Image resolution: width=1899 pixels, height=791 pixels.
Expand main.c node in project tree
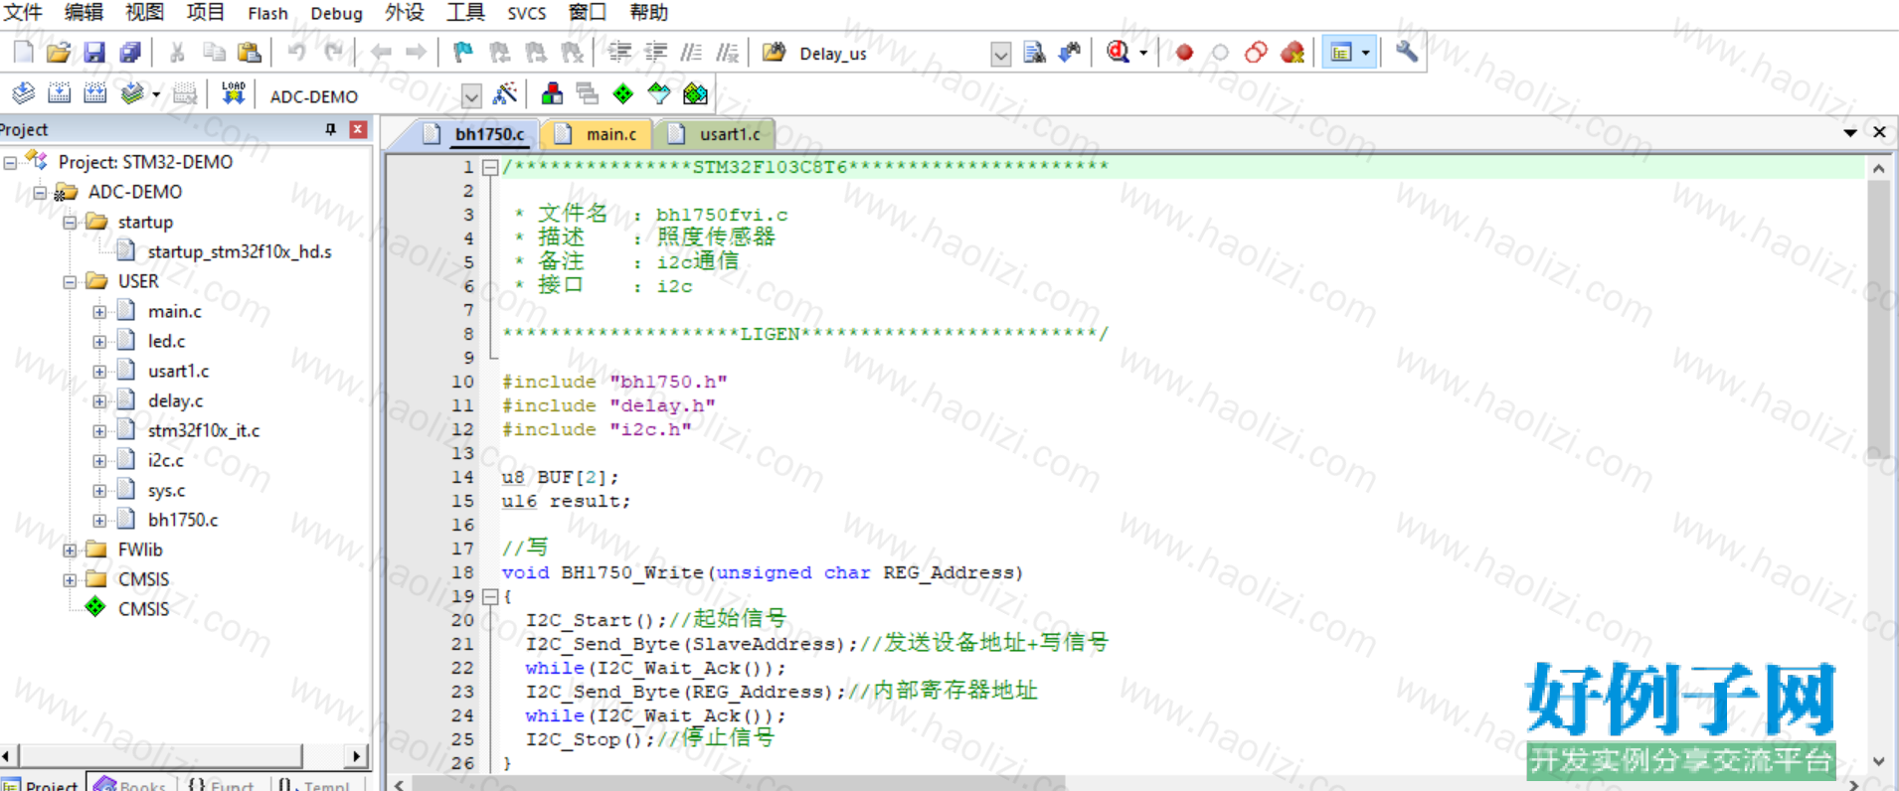pyautogui.click(x=99, y=312)
